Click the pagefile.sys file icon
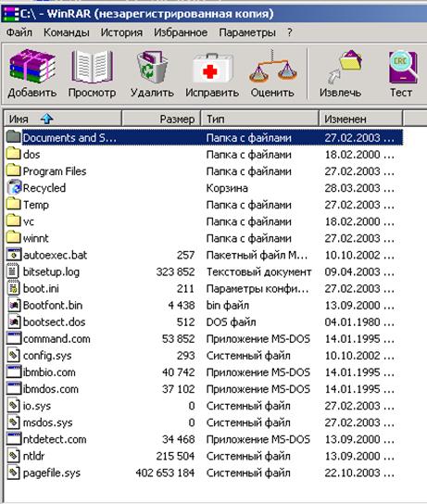 point(13,472)
